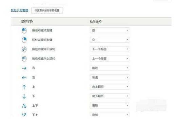This screenshot has width=176, height=122.
Task: Expand the 下一个标签 dropdown
Action: point(110,49)
